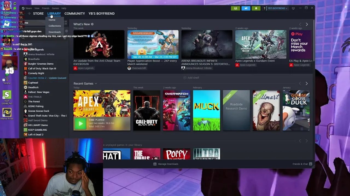350x196 pixels.
Task: Click the Arena Breakout icon under Season 5 news
Action: tap(183, 68)
